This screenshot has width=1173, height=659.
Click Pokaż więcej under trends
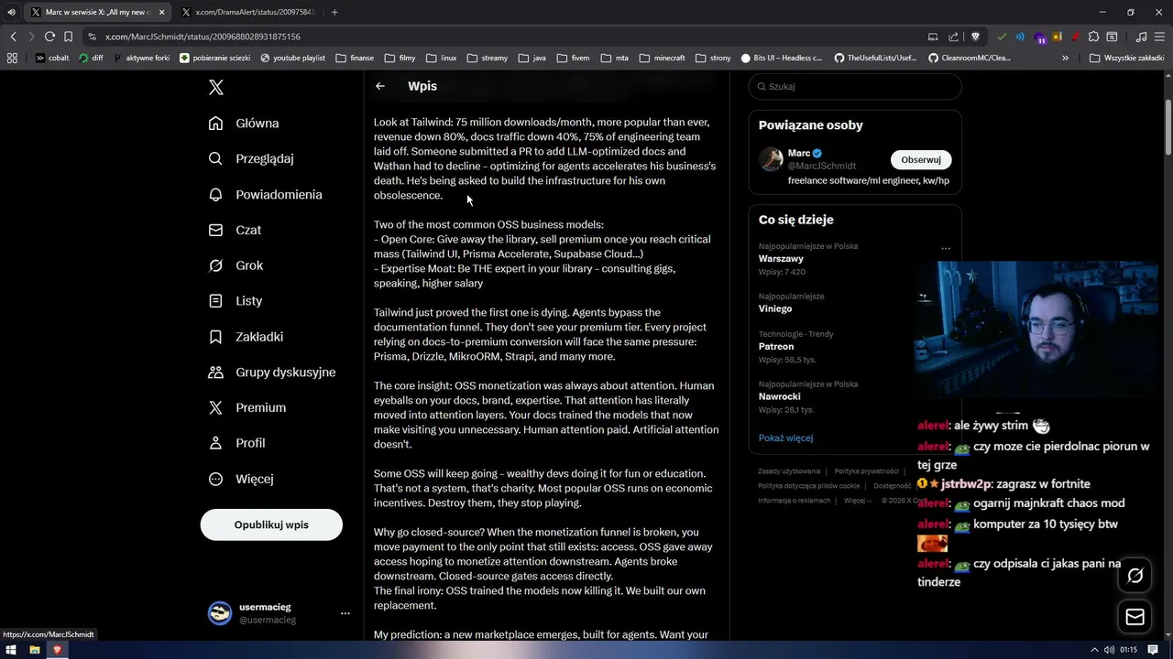785,438
